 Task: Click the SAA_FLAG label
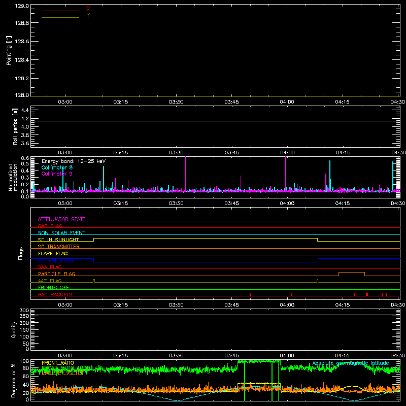[50, 267]
